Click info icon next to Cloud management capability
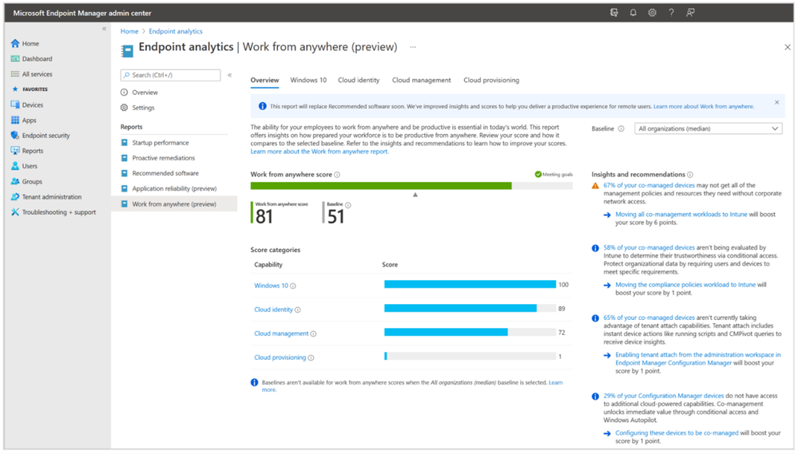This screenshot has width=798, height=454. (x=313, y=334)
